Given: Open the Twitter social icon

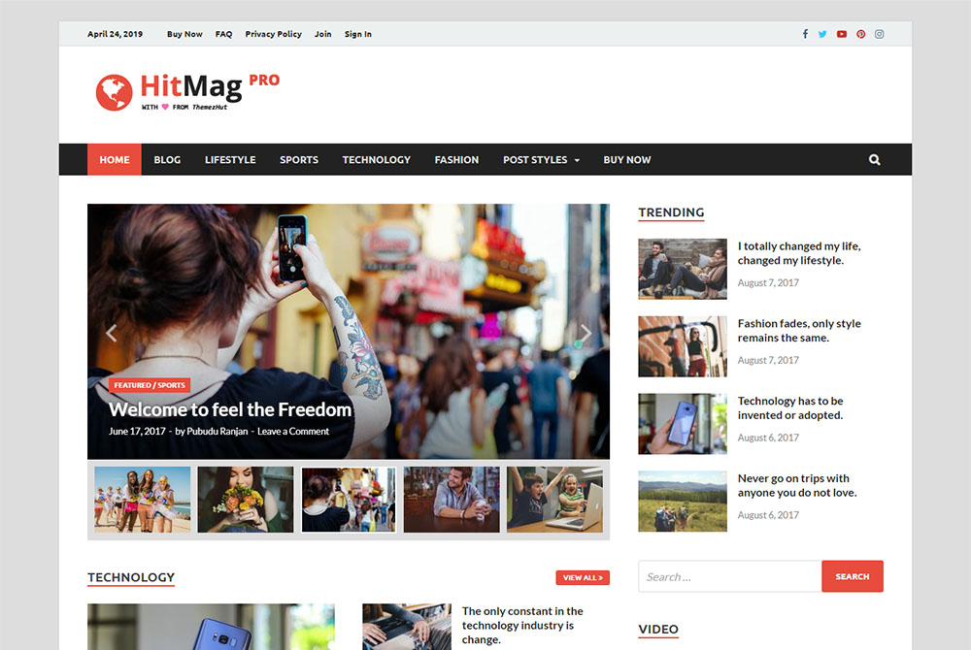Looking at the screenshot, I should tap(822, 34).
